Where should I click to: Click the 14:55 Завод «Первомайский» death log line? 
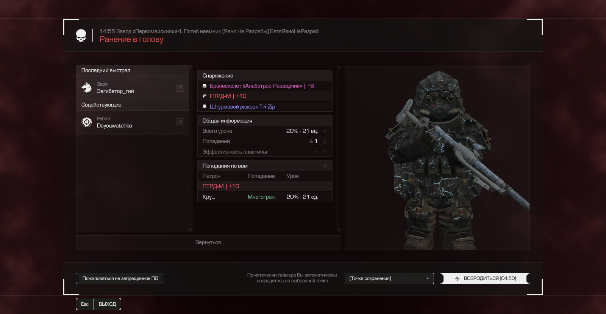coord(209,31)
